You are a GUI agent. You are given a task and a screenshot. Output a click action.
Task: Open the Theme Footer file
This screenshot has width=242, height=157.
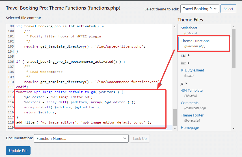pos(192,115)
